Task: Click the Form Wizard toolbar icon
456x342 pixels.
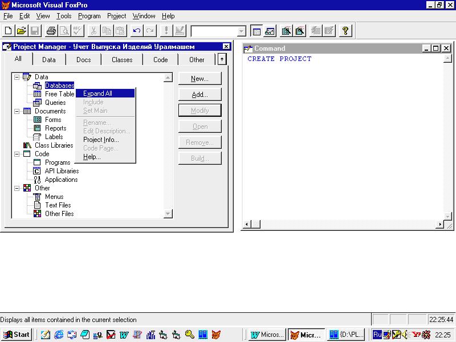Action: (287, 31)
